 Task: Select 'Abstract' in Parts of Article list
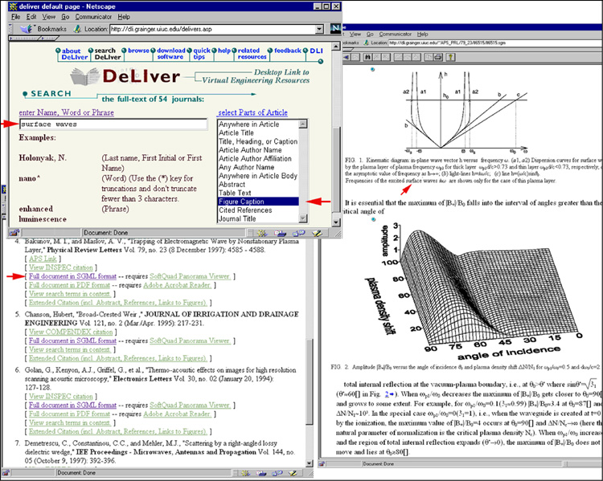click(258, 184)
